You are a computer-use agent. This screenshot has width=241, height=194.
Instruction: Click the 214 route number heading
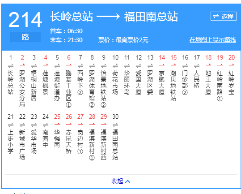tap(25, 20)
